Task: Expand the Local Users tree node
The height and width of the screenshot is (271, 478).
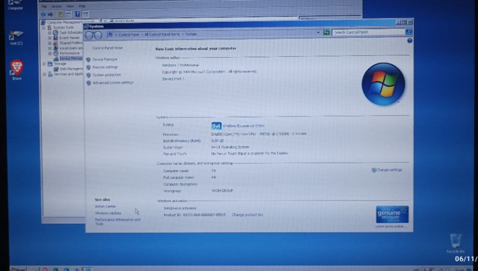Action: pos(50,48)
